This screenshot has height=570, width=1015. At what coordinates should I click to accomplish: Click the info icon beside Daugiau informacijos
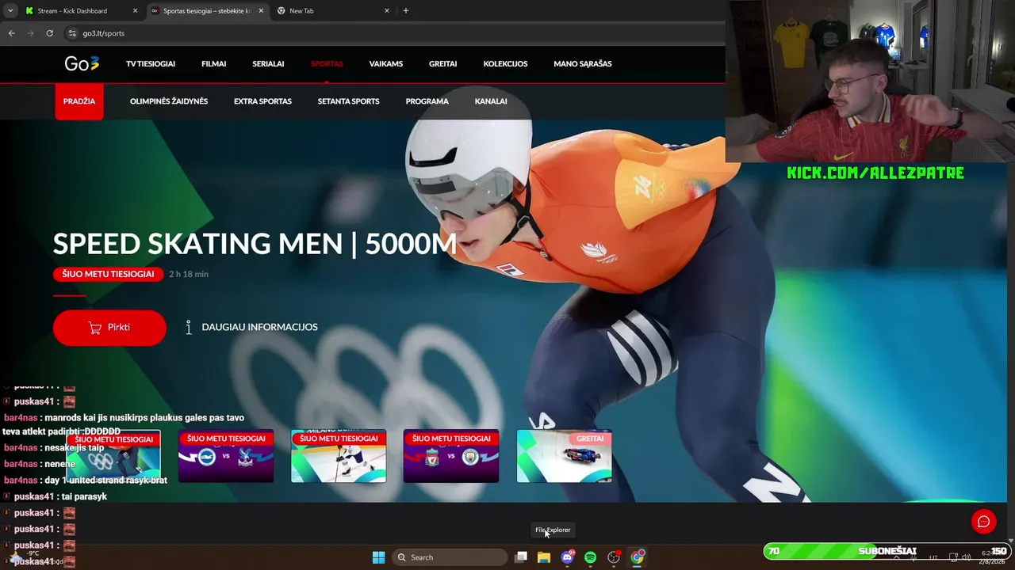coord(189,327)
